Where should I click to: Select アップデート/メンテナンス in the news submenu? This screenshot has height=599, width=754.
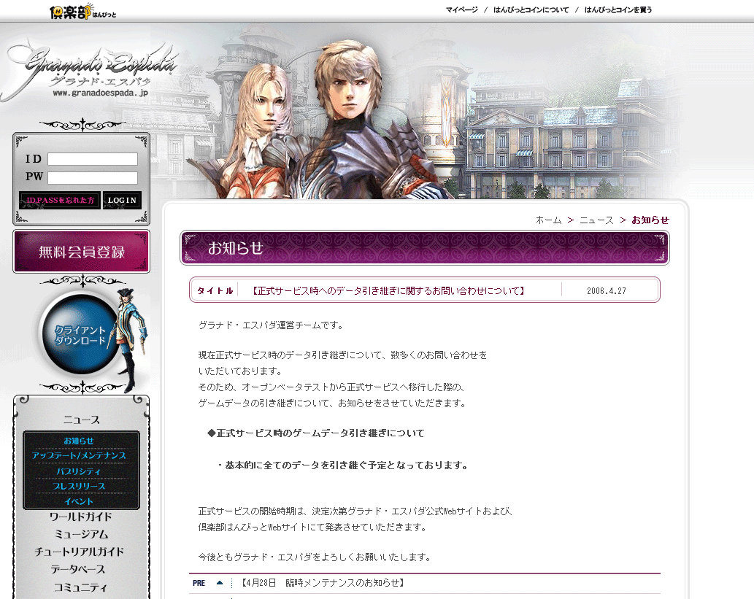click(x=79, y=456)
